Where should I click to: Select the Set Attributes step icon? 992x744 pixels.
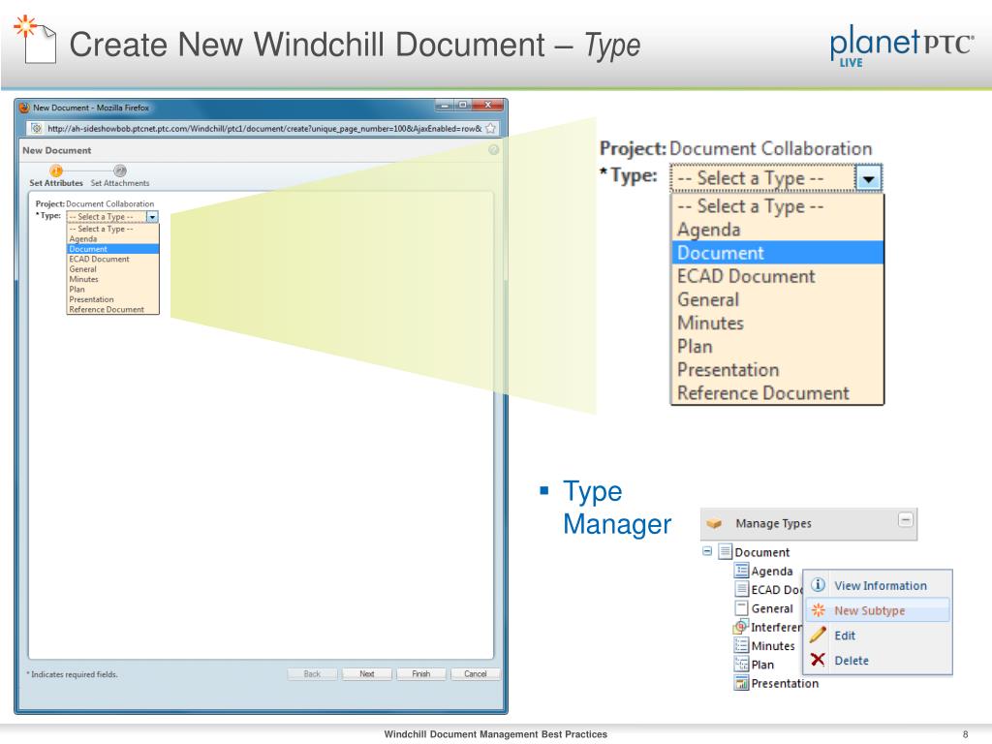pos(56,170)
